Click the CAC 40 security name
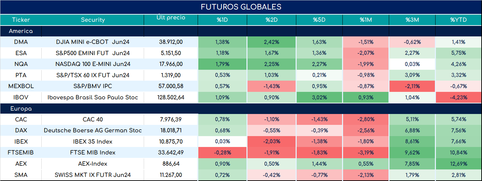This screenshot has height=181, width=482. pyautogui.click(x=93, y=119)
